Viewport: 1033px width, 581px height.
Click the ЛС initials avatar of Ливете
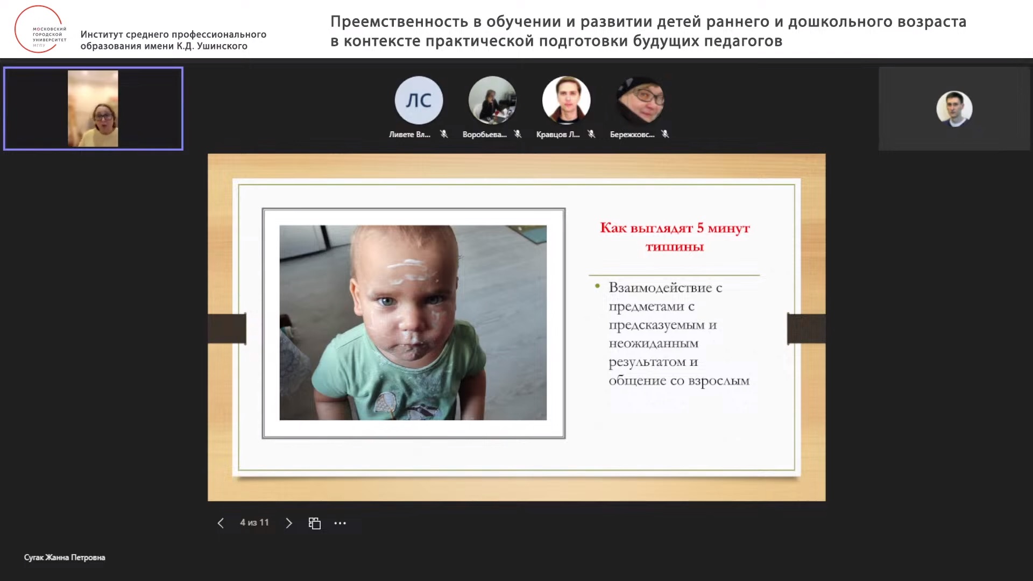point(419,100)
